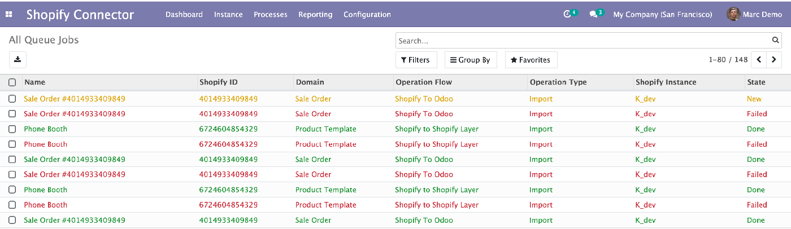Viewport: 791px width, 229px height.
Task: Open the Instance menu
Action: (x=228, y=15)
